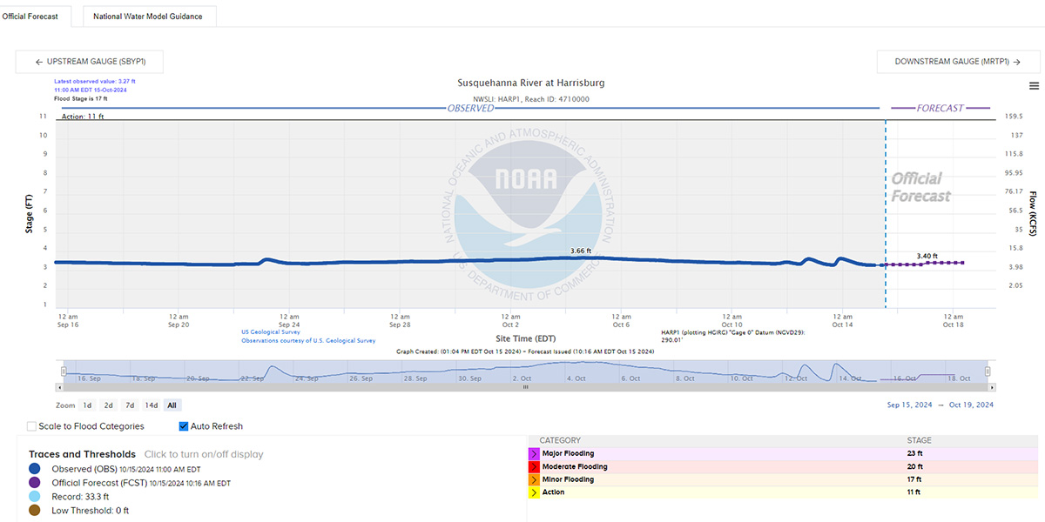This screenshot has width=1045, height=522.
Task: Click the Major Flooding 23 ft stage value
Action: tap(914, 454)
